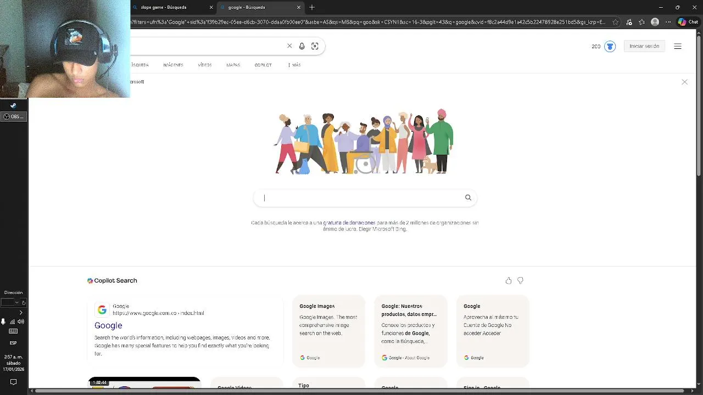
Task: Open the Google result title link
Action: click(x=108, y=325)
